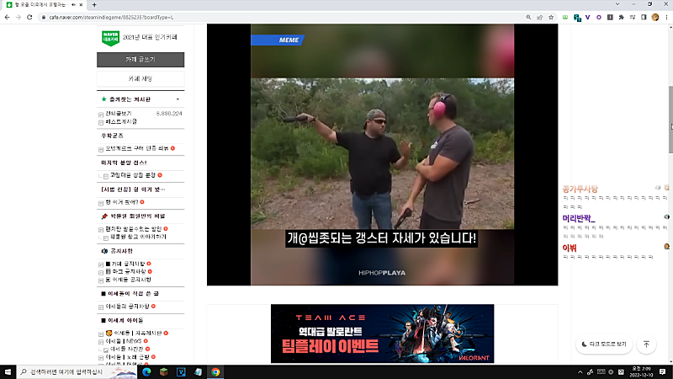The height and width of the screenshot is (379, 673).
Task: Click the blue MEME label on the video
Action: [x=278, y=40]
